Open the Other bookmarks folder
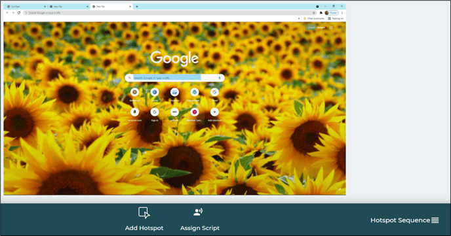 click(x=314, y=18)
